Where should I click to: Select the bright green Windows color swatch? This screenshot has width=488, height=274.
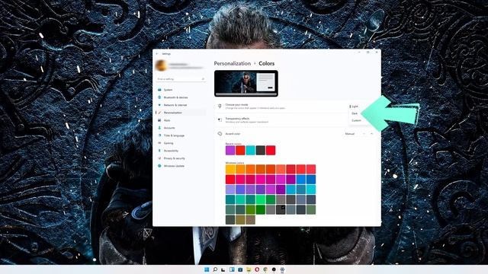pos(261,199)
